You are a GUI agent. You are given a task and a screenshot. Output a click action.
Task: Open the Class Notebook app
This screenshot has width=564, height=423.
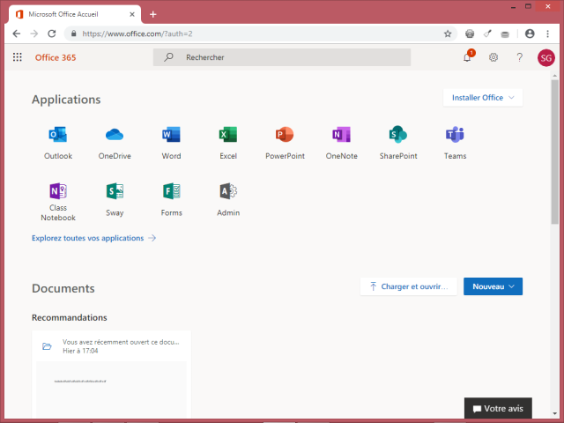[x=58, y=191]
